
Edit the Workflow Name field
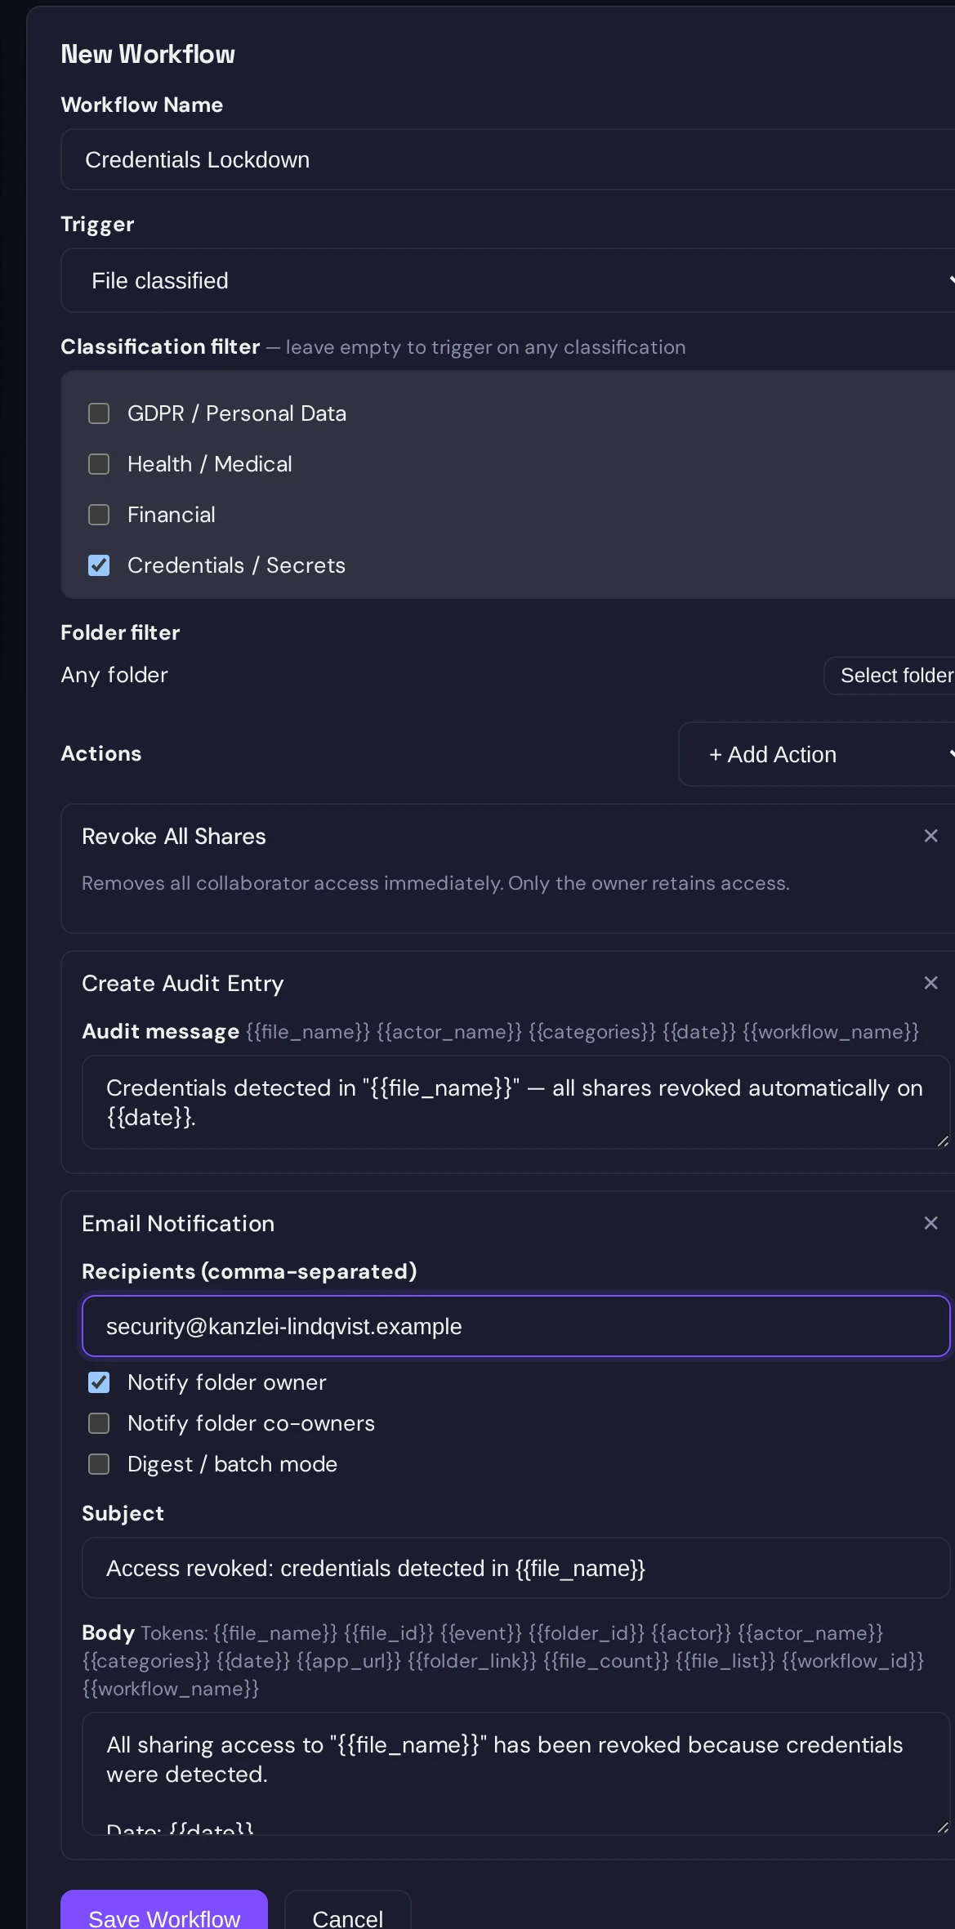tap(508, 159)
